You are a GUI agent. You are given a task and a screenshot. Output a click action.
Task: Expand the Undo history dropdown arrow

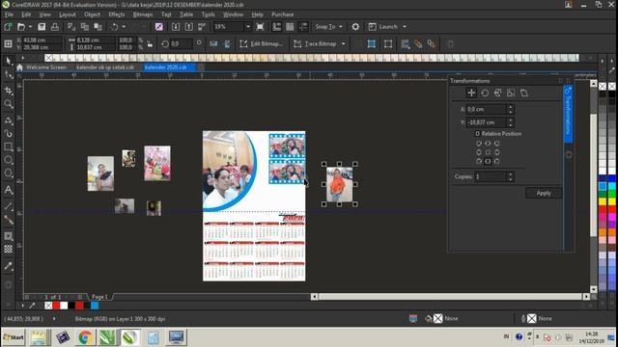click(x=124, y=27)
